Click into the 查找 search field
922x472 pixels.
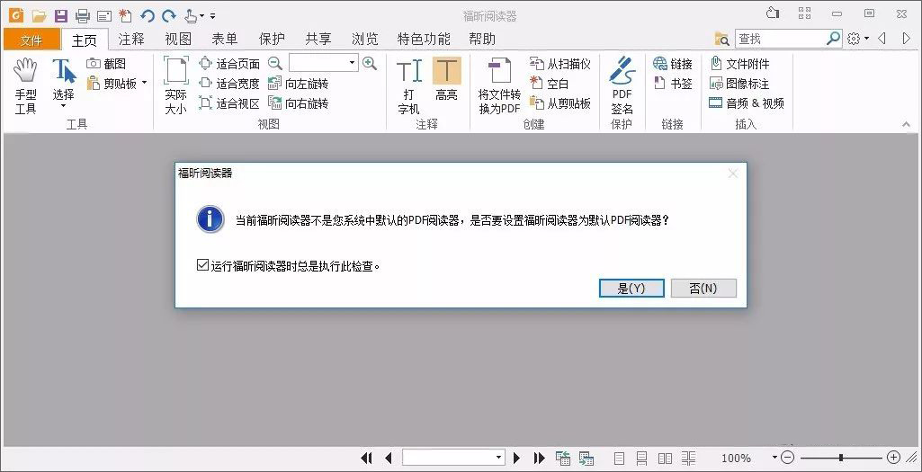point(781,39)
